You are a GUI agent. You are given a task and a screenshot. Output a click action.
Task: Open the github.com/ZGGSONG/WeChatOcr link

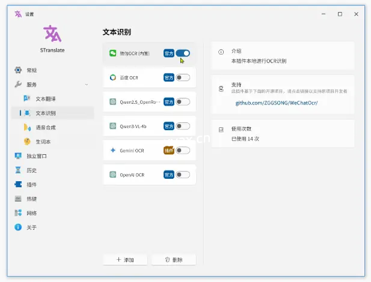276,103
